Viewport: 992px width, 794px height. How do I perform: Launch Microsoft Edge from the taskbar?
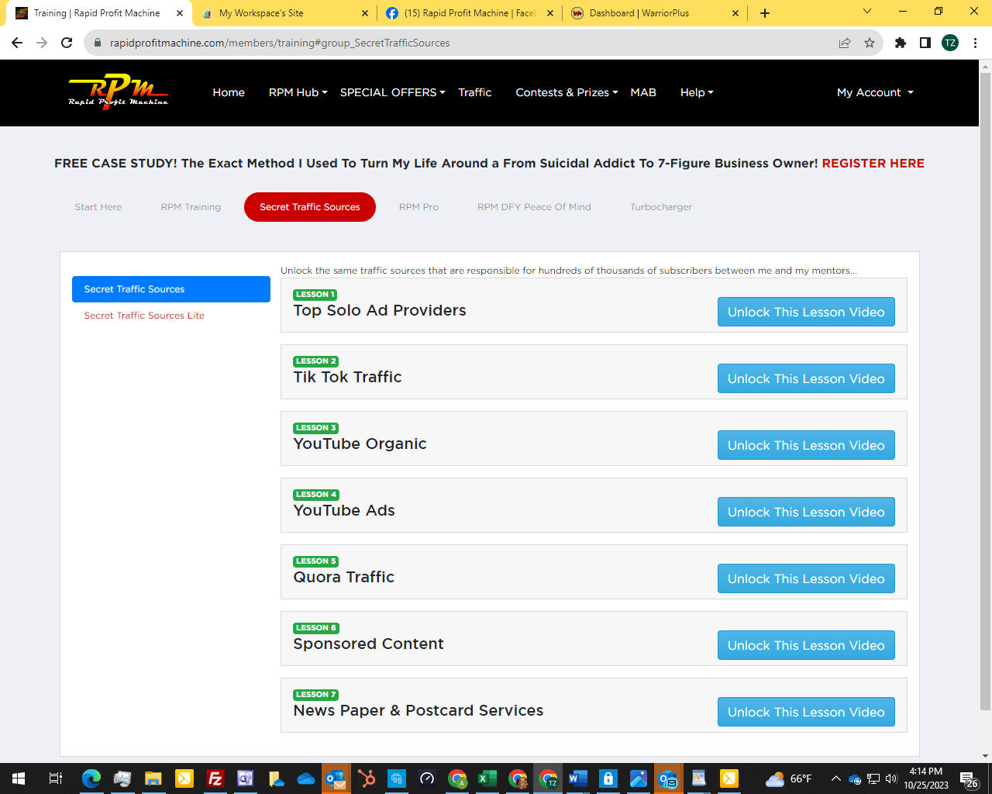(x=91, y=778)
